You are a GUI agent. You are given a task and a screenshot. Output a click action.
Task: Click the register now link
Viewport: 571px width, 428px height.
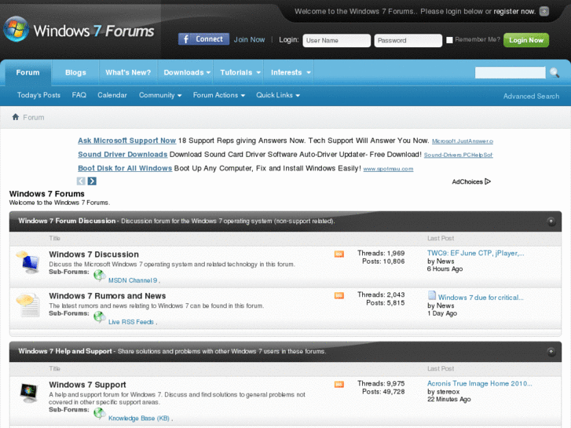click(514, 11)
